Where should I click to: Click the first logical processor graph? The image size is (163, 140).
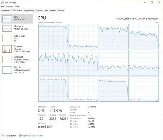(53, 36)
